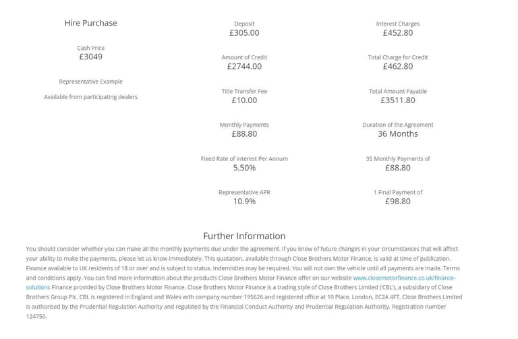Click the Representative APR 10.9% value
Image resolution: width=518 pixels, height=339 pixels.
pyautogui.click(x=244, y=202)
